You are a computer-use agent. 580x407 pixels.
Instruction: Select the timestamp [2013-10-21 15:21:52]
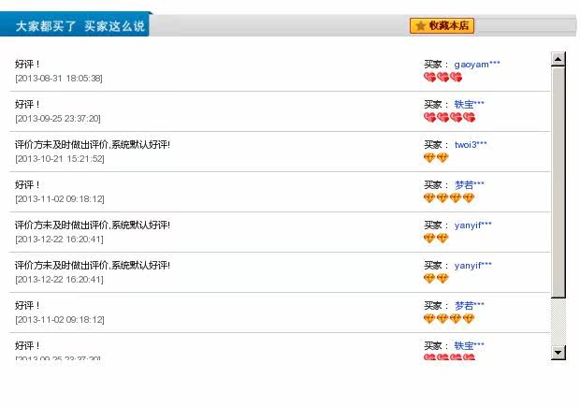[x=60, y=159]
